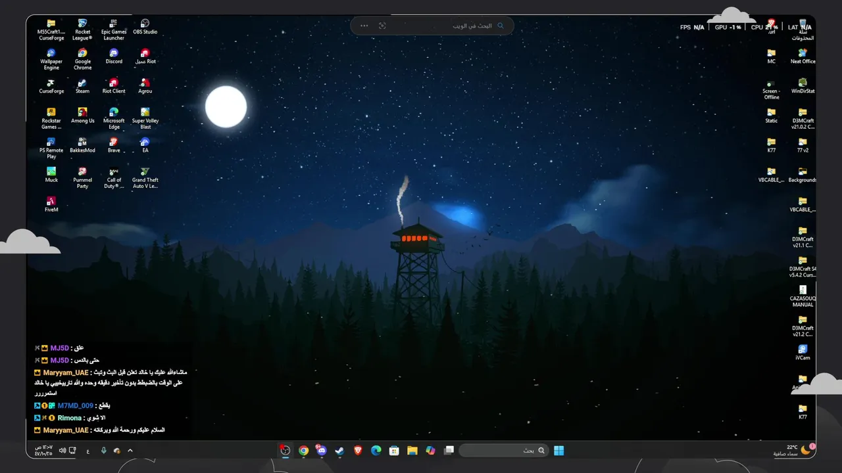The width and height of the screenshot is (842, 473).
Task: Open the Google Chrome desktop shortcut
Action: (x=82, y=59)
